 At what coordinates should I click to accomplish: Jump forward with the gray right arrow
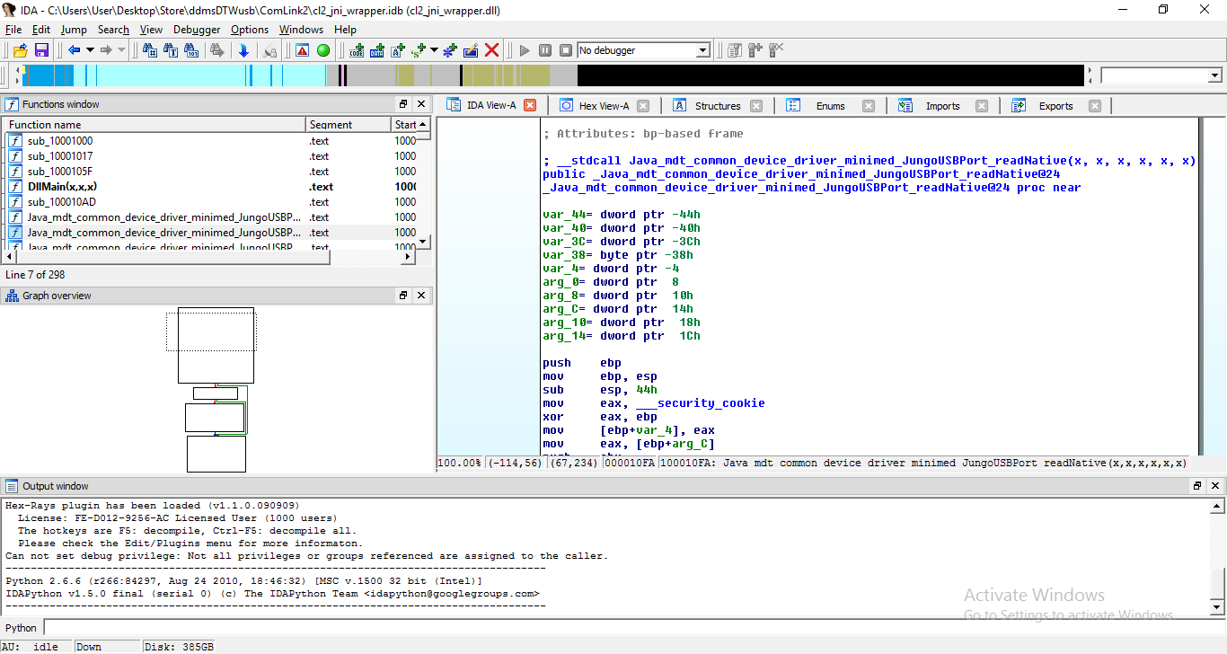pyautogui.click(x=107, y=50)
